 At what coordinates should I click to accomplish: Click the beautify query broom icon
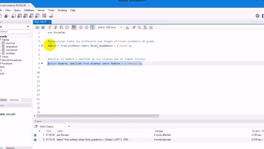(134, 27)
